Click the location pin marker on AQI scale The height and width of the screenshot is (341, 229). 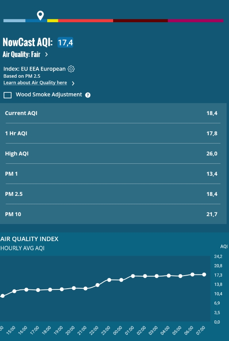point(40,15)
